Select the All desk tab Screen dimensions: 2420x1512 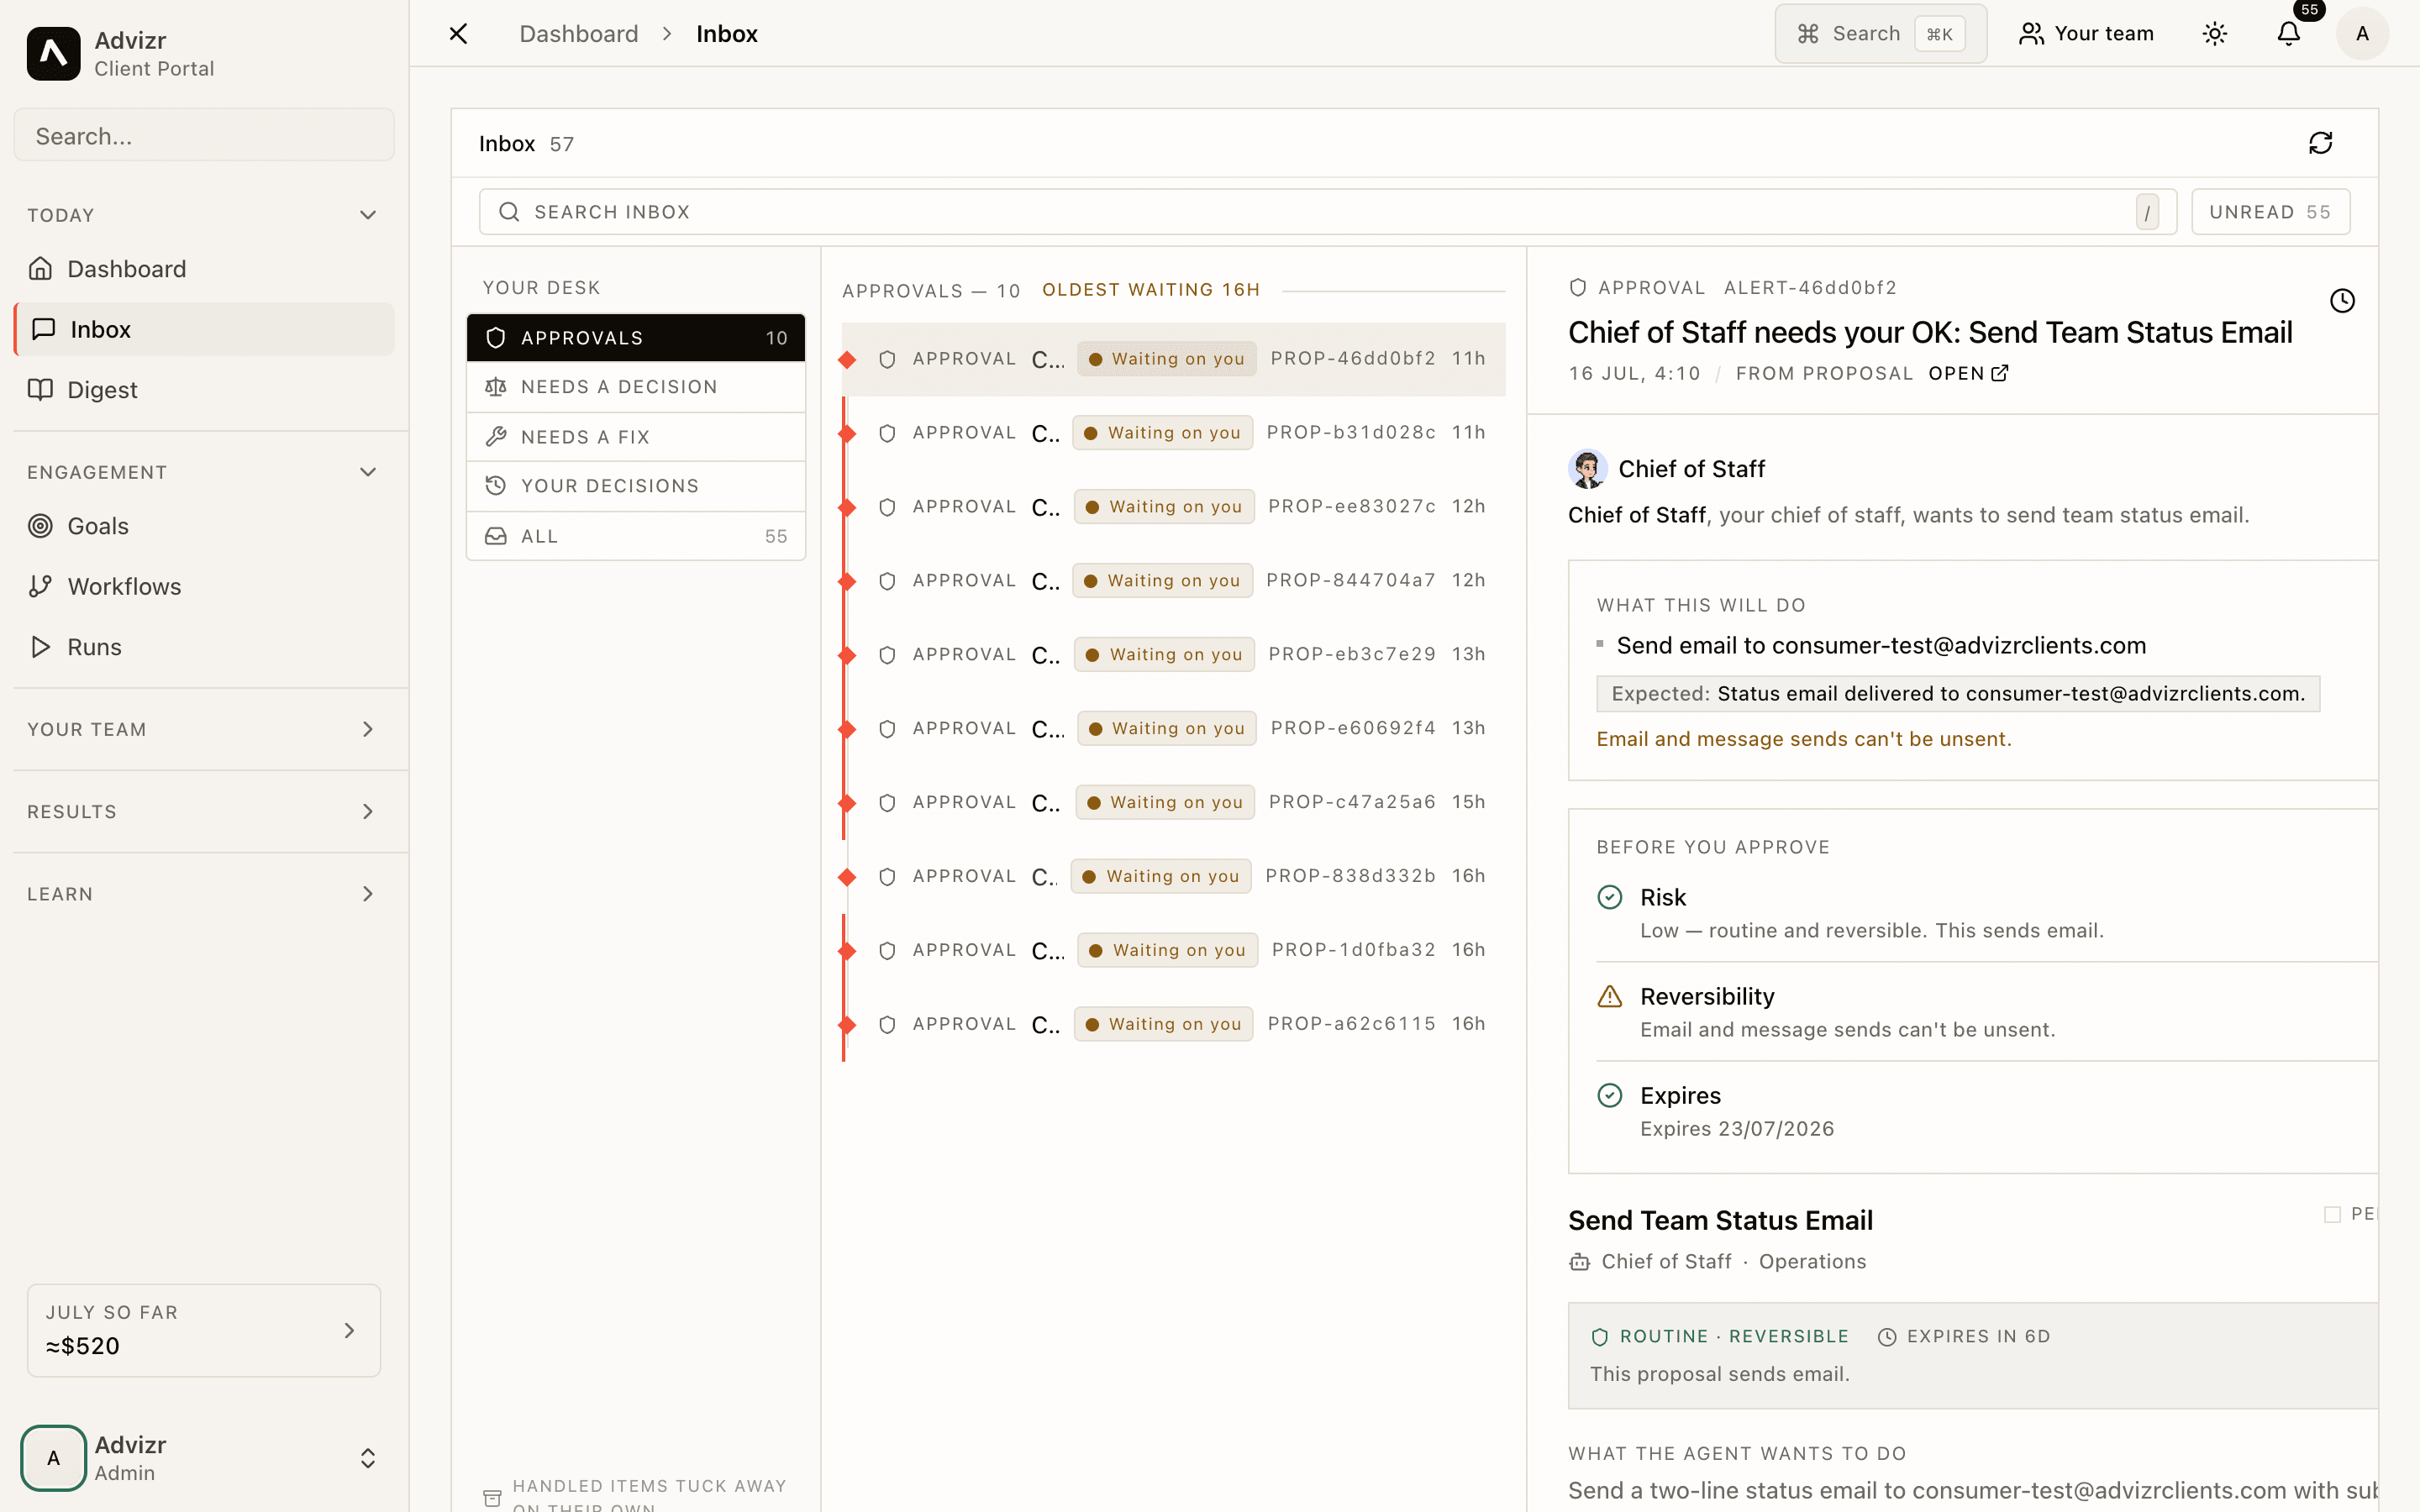(x=636, y=536)
